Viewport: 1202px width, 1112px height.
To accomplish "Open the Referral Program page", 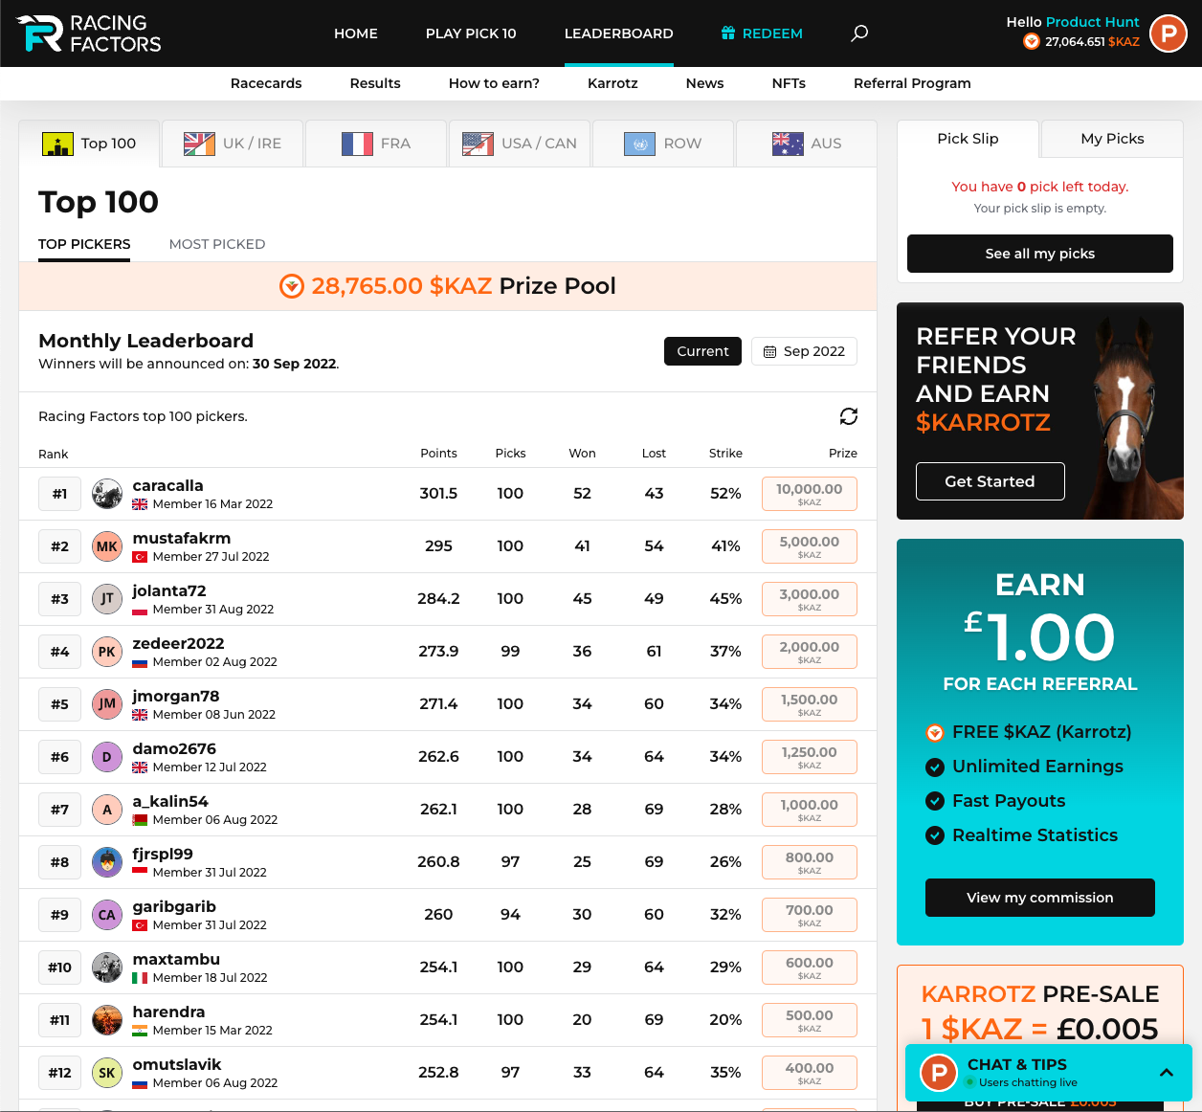I will point(912,83).
